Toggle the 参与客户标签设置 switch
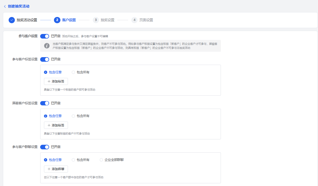The height and width of the screenshot is (186, 318). (x=45, y=59)
